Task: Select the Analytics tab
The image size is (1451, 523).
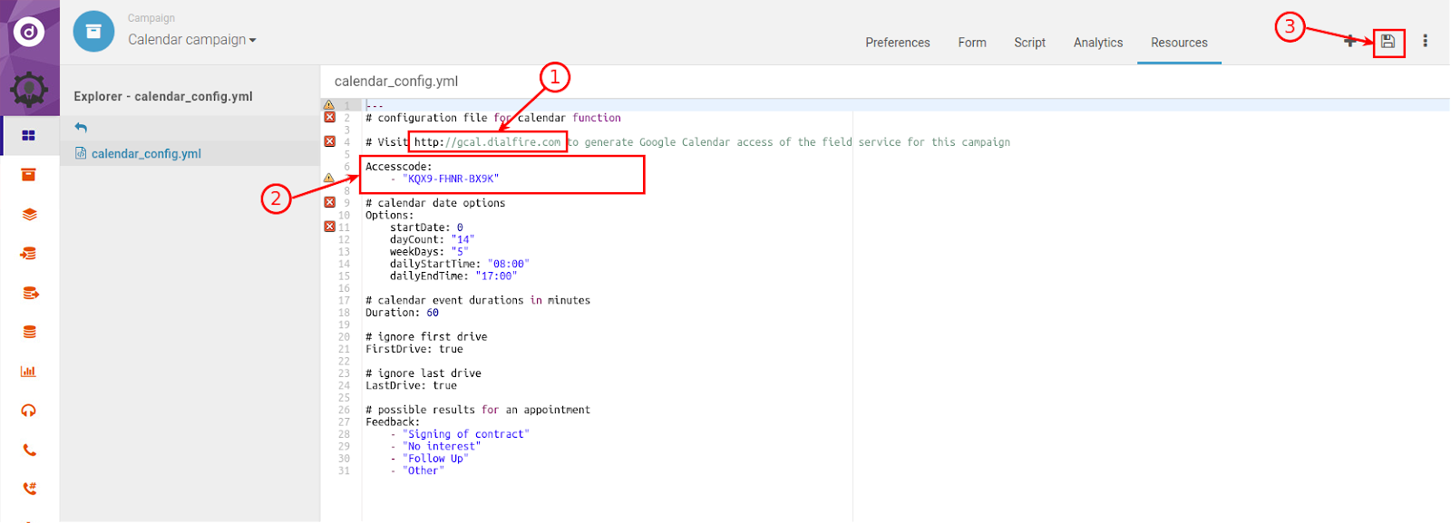Action: click(x=1097, y=43)
